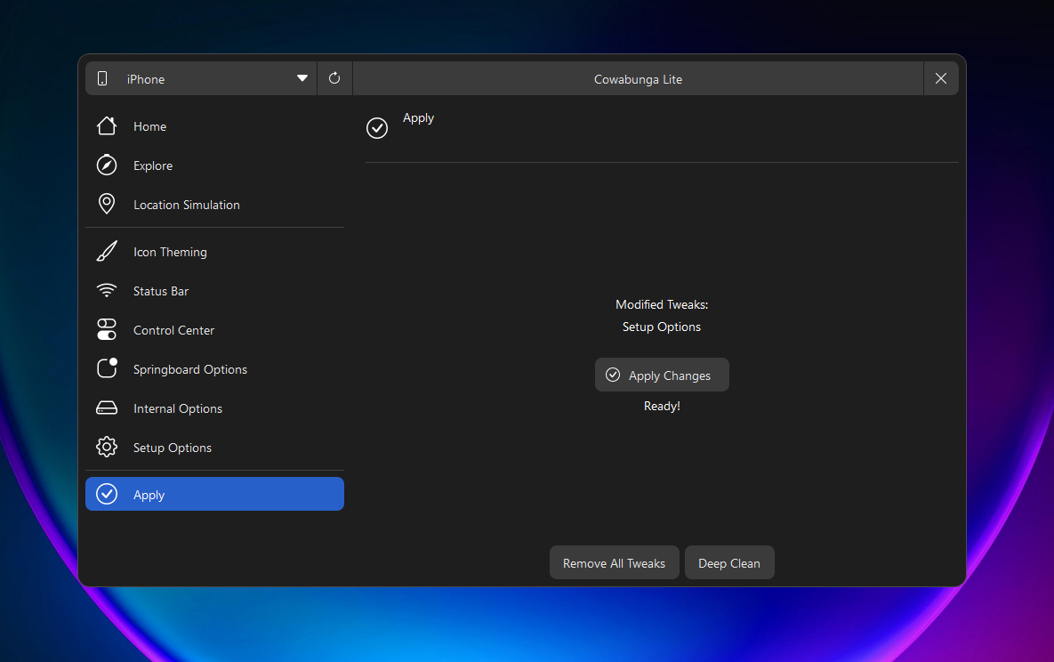Screen dimensions: 1054x662
Task: Click the Control Center toggles icon
Action: pos(107,329)
